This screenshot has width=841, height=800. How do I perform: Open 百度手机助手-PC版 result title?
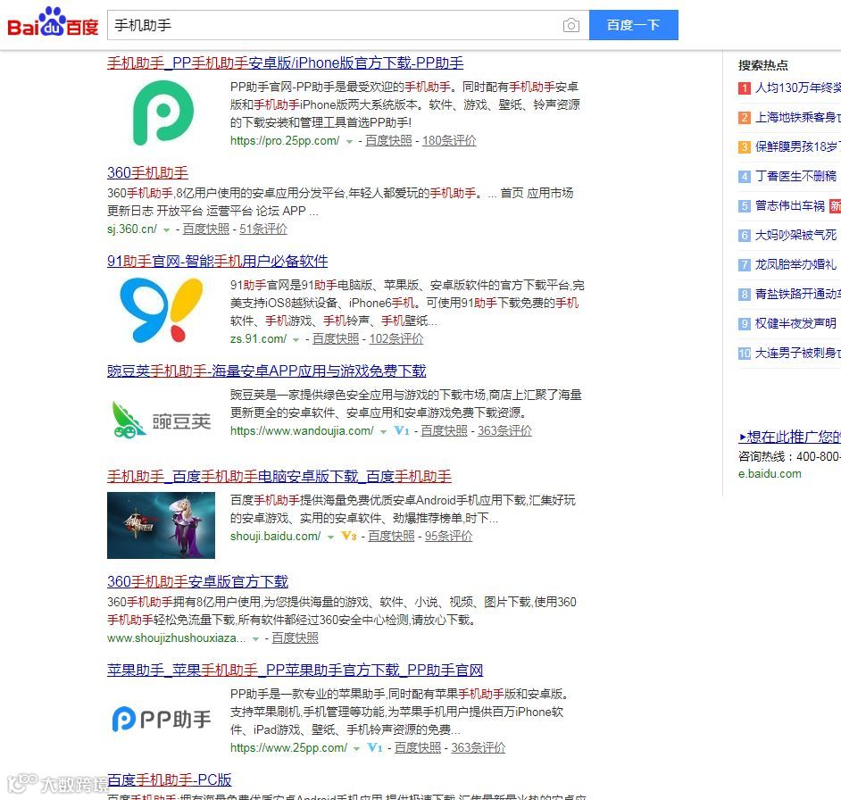[169, 779]
